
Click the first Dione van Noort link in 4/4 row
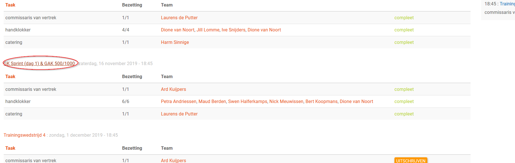point(178,30)
